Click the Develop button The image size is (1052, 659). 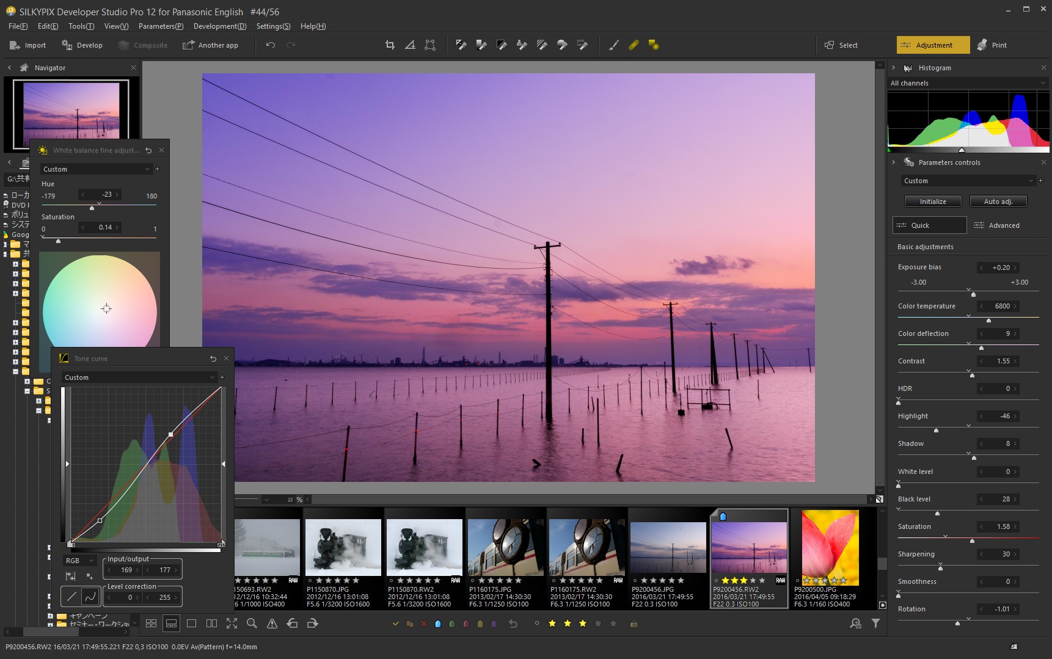[x=82, y=45]
